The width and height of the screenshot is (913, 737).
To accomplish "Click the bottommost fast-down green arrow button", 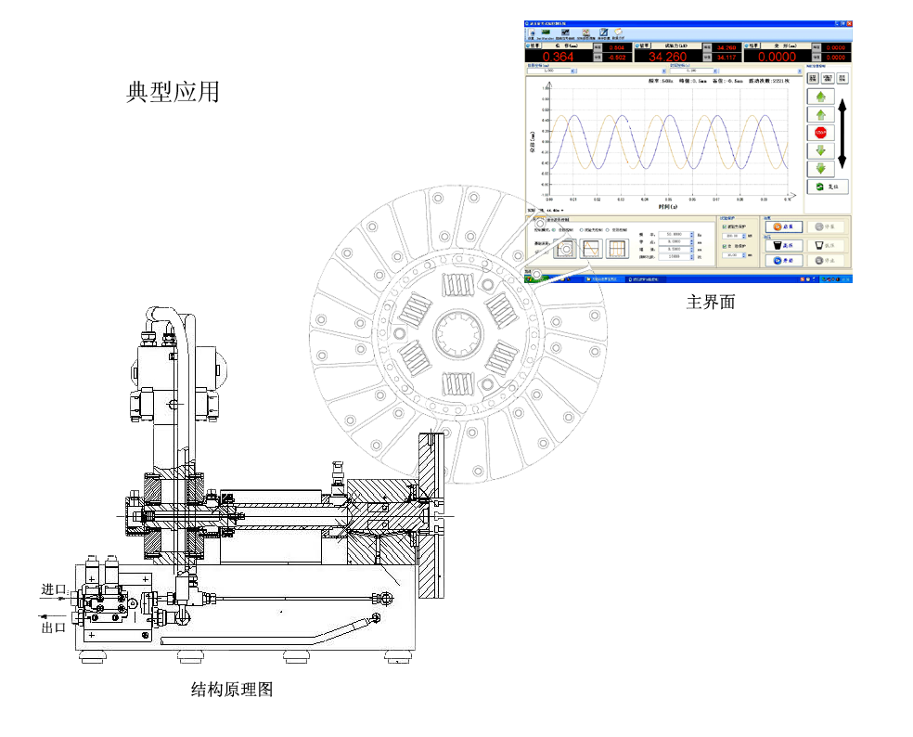I will [x=820, y=169].
